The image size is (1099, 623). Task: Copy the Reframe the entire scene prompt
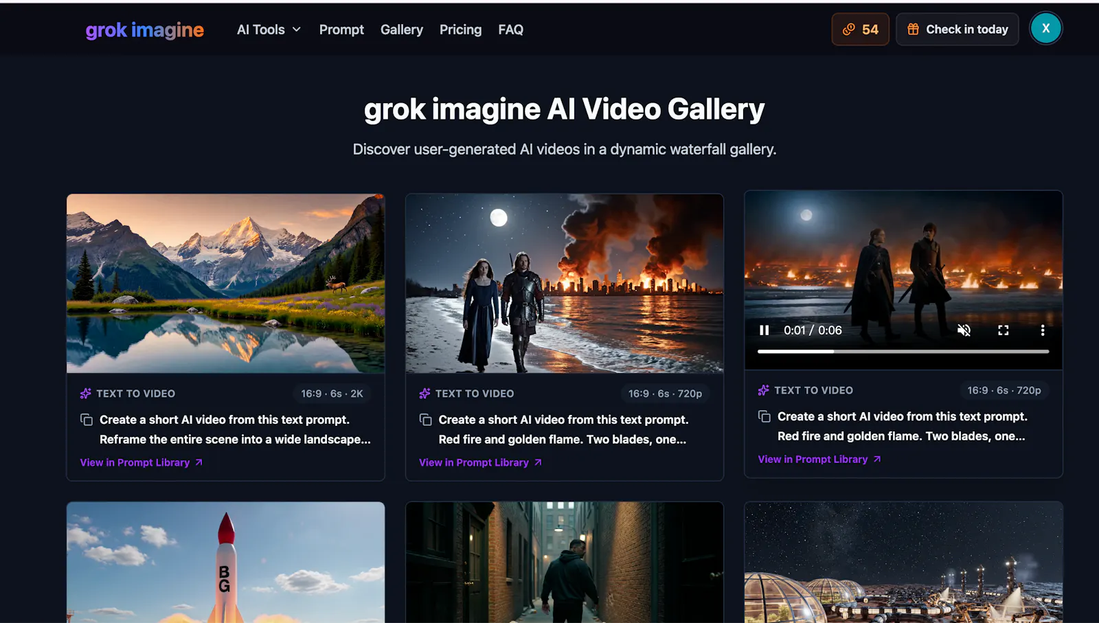[87, 420]
